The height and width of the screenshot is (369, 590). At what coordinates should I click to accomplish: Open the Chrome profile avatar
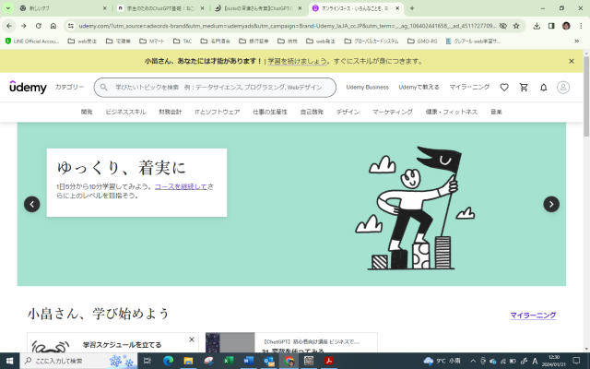tap(566, 26)
